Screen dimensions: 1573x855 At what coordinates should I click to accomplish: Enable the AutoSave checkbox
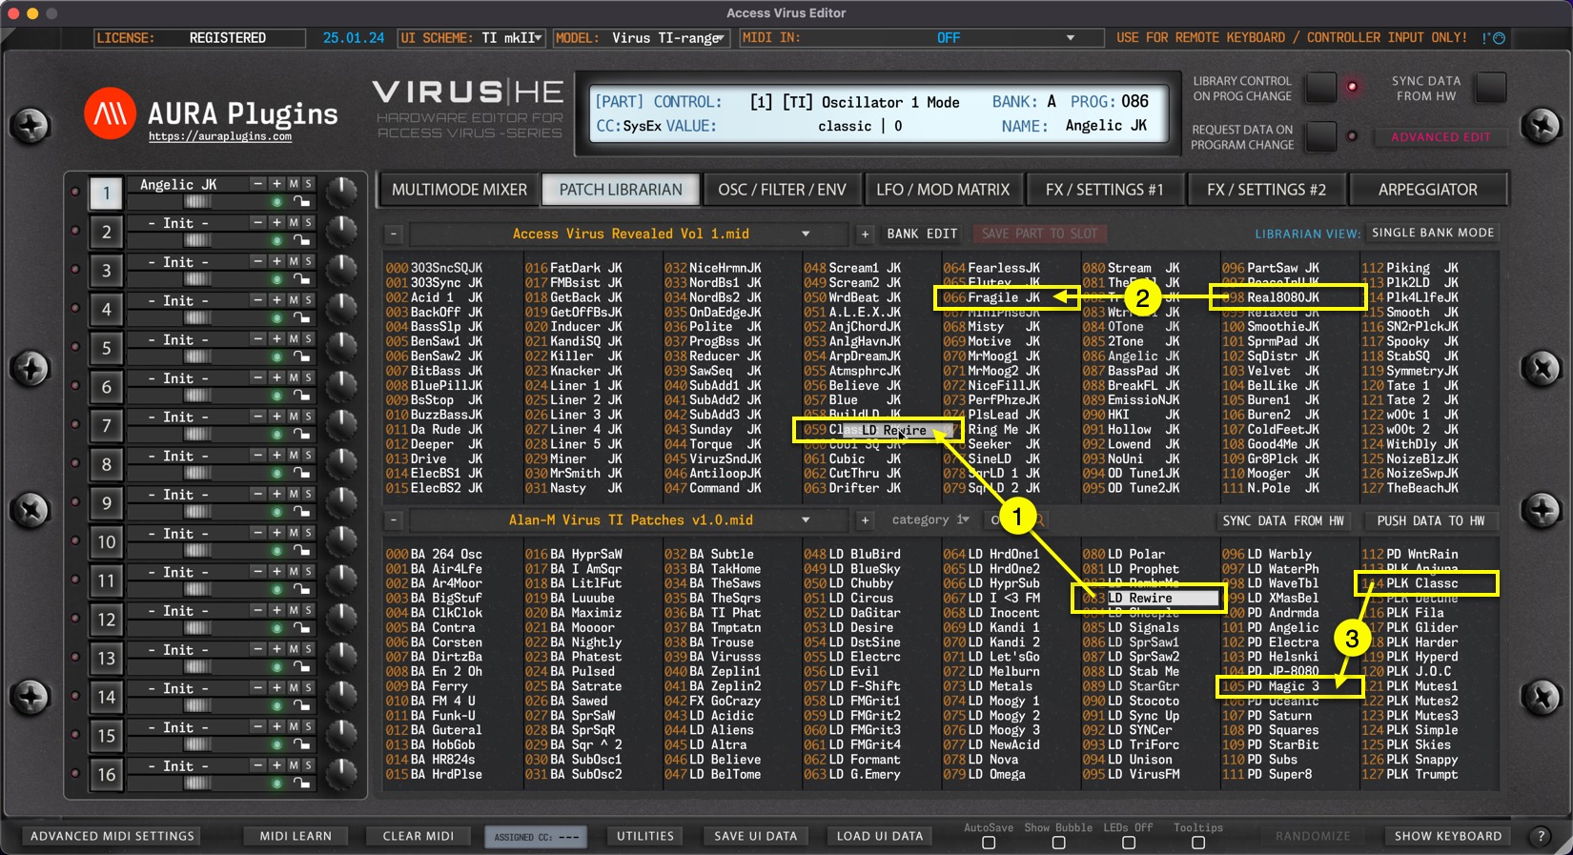point(989,843)
